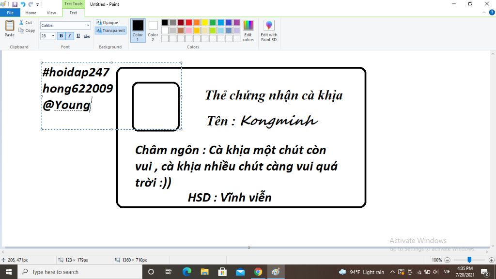
Task: Show hidden system tray icons
Action: click(x=392, y=272)
